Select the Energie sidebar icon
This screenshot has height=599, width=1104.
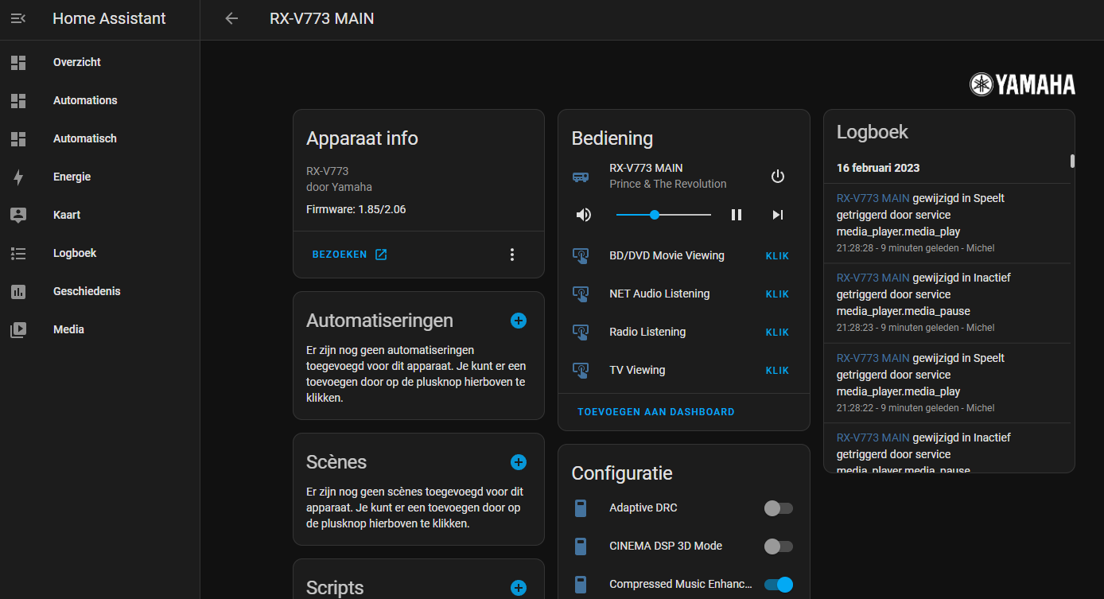17,176
